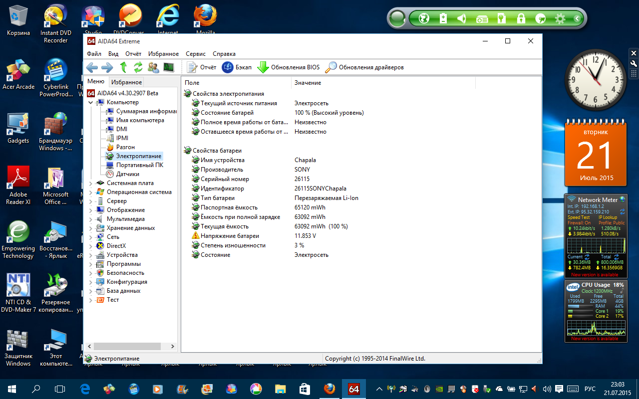Open the Справка menu
639x399 pixels.
[224, 54]
